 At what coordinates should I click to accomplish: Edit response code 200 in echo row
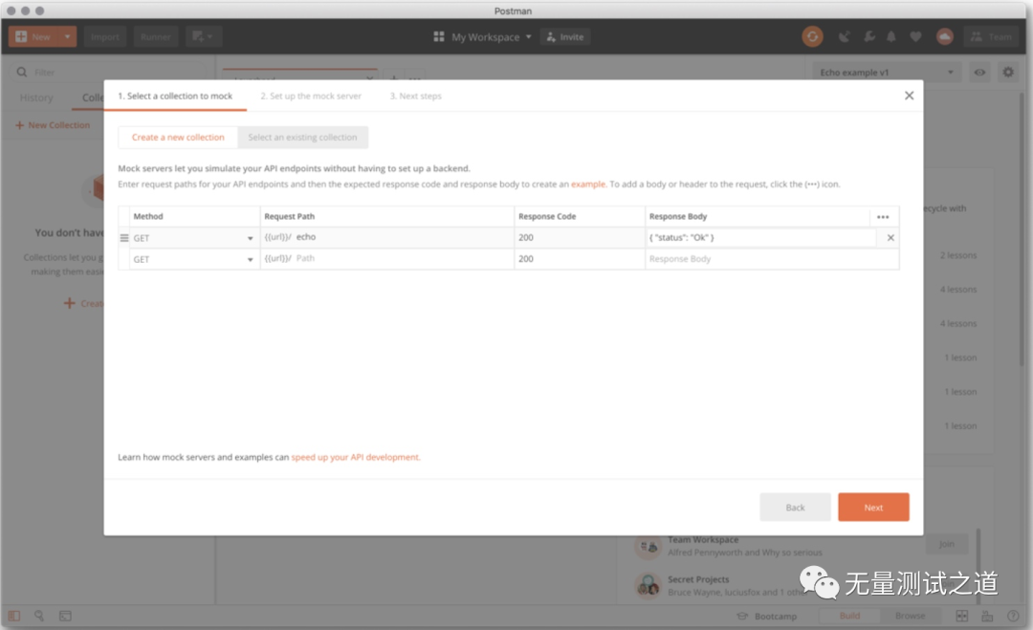(579, 238)
